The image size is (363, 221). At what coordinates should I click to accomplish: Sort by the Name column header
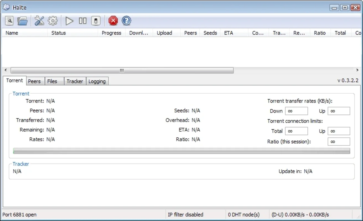25,33
